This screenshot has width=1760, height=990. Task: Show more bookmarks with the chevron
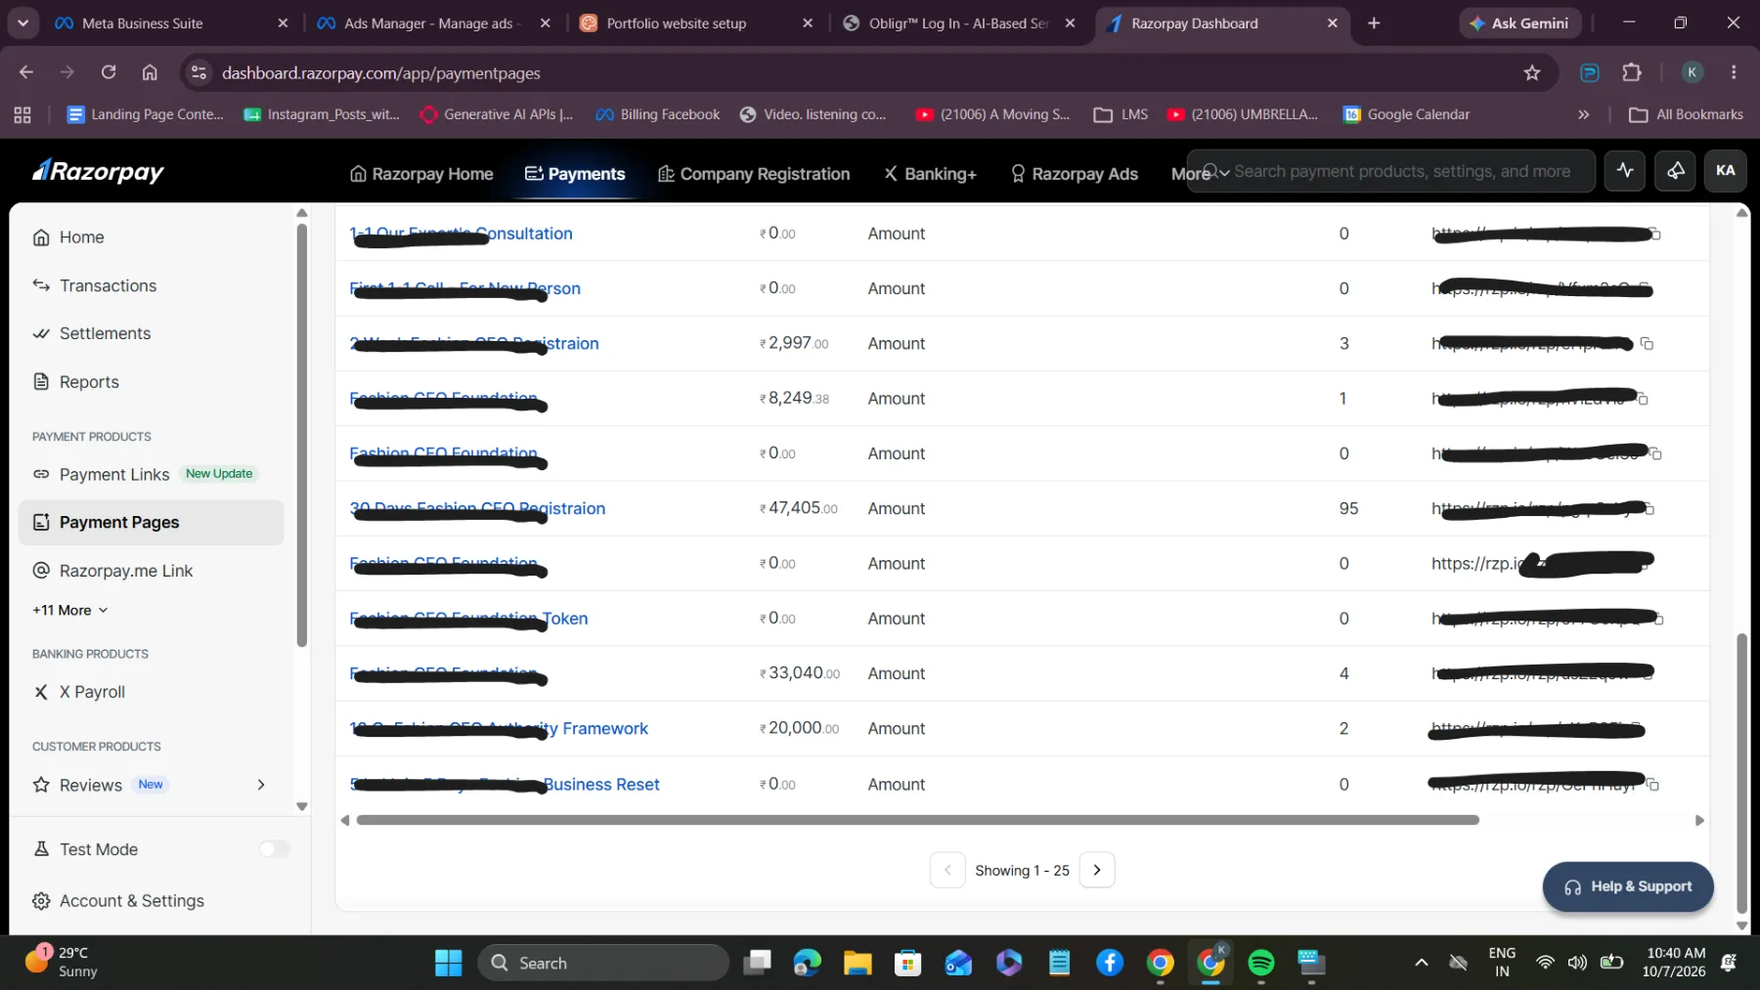coord(1584,115)
